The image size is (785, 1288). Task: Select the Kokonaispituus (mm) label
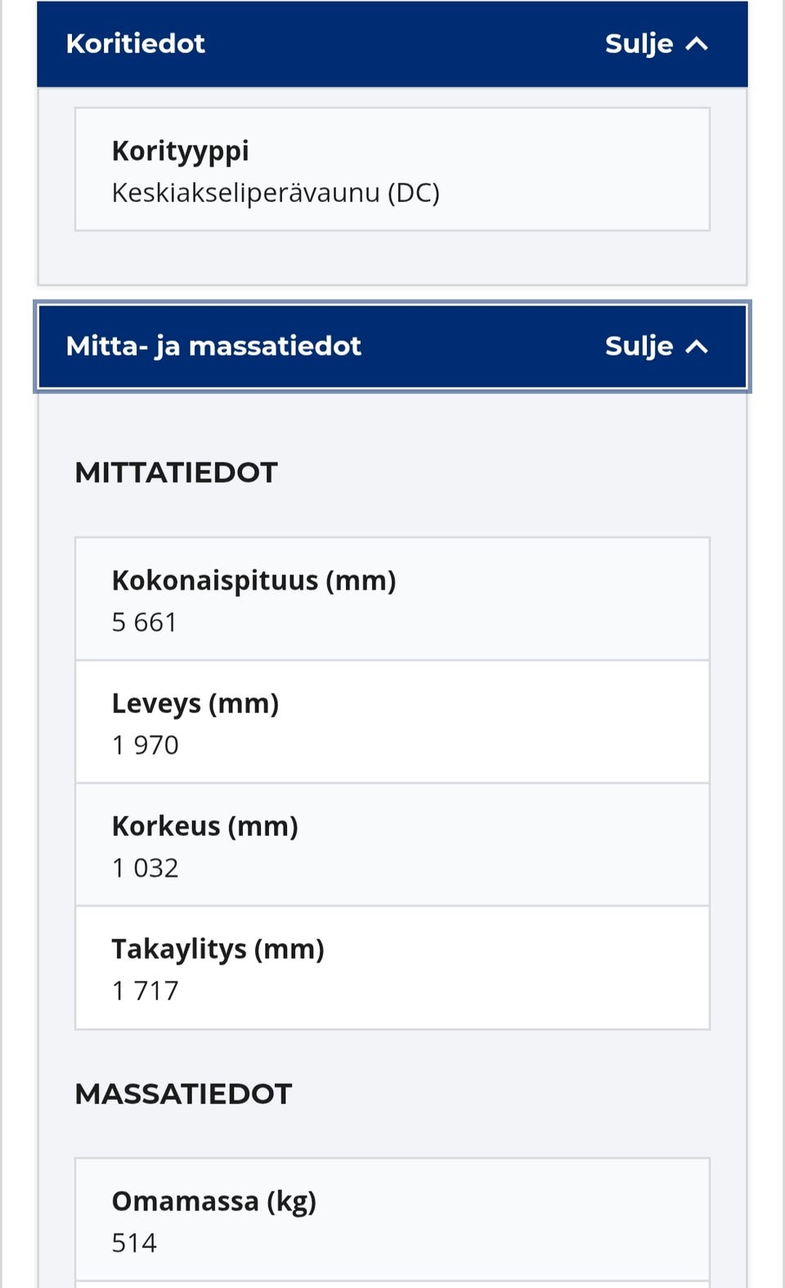(x=253, y=581)
